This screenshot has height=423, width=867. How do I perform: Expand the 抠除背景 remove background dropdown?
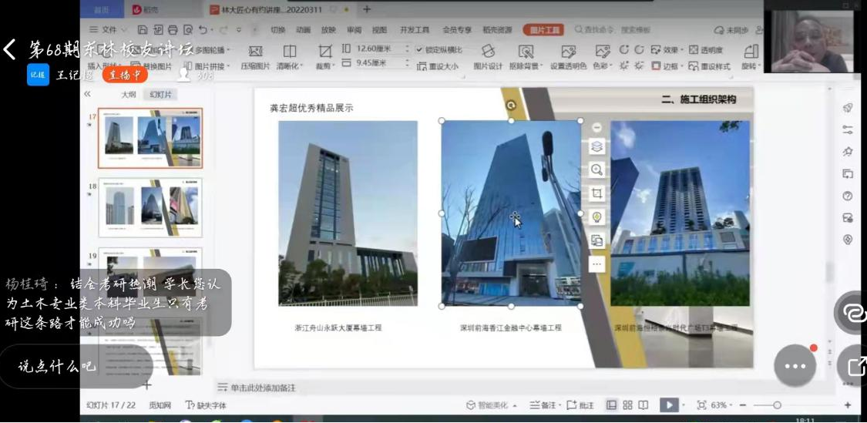pyautogui.click(x=525, y=65)
